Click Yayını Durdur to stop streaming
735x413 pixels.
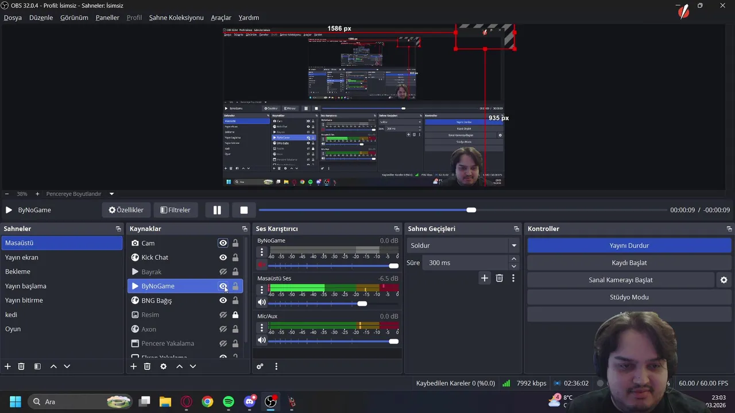(x=629, y=246)
